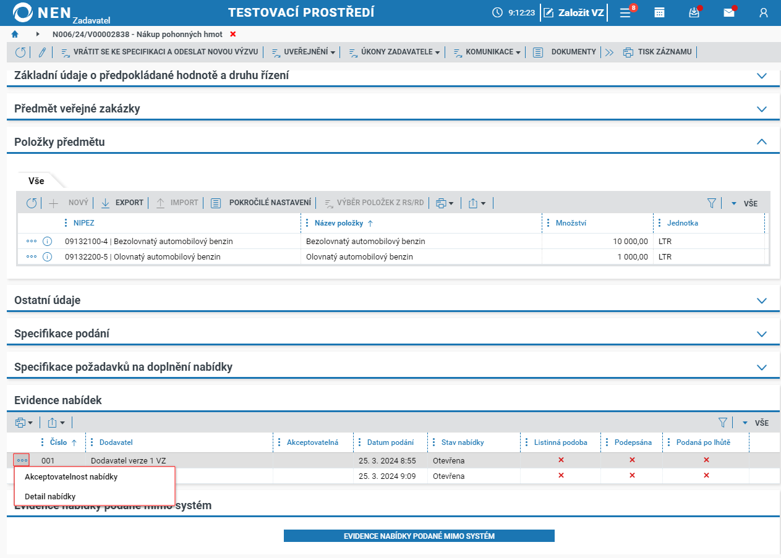Screen dimensions: 781x558
Task: Open the Uveřejnění dropdown menu
Action: 303,53
